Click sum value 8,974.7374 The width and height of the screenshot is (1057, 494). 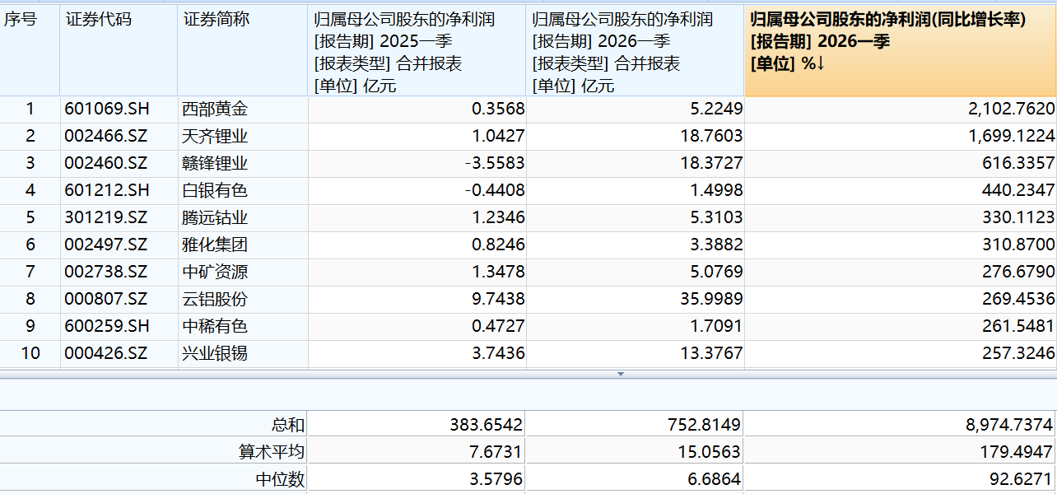(x=1009, y=426)
